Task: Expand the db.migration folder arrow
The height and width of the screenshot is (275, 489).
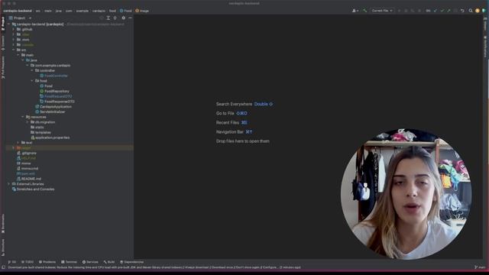Action: coord(28,122)
